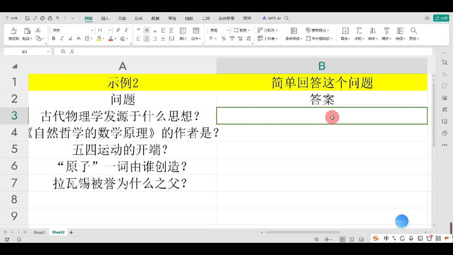This screenshot has width=453, height=255.
Task: Toggle eye protection mode eye icon
Action: 317,239
